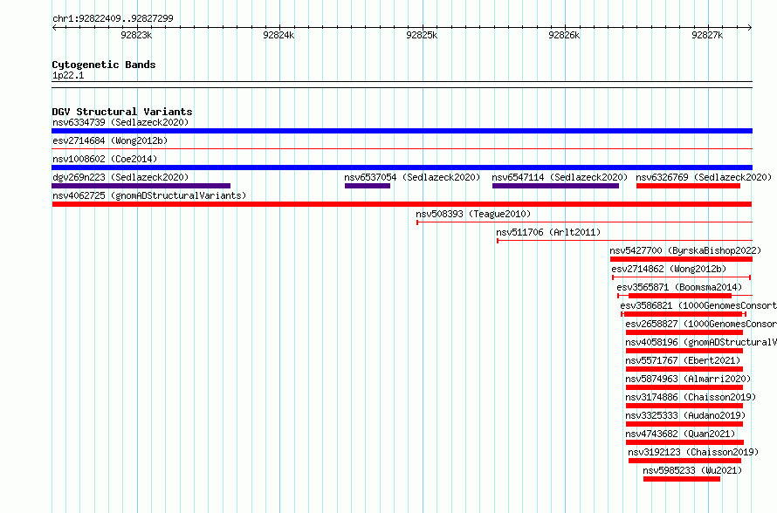Click the 92825k ruler tick label
The width and height of the screenshot is (777, 513).
point(422,35)
